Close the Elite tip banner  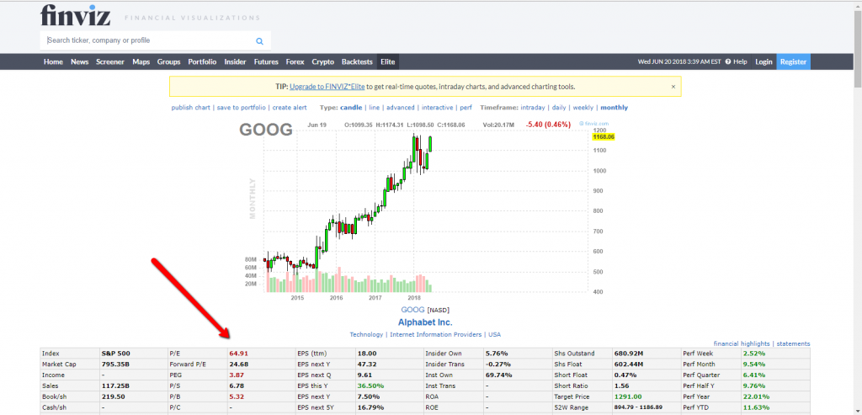coord(673,87)
